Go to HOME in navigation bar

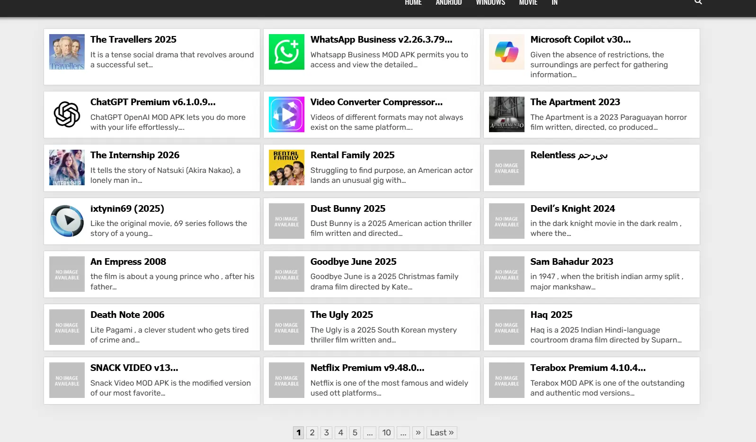point(413,2)
